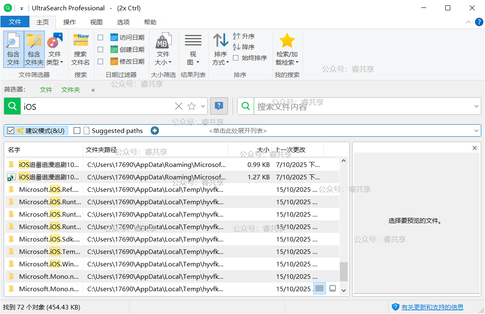This screenshot has width=485, height=314.
Task: Click the blue plus icon beside Suggested paths
Action: coord(155,130)
